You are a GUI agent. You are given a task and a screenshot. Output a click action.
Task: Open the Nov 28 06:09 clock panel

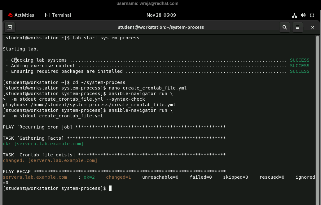pos(161,15)
